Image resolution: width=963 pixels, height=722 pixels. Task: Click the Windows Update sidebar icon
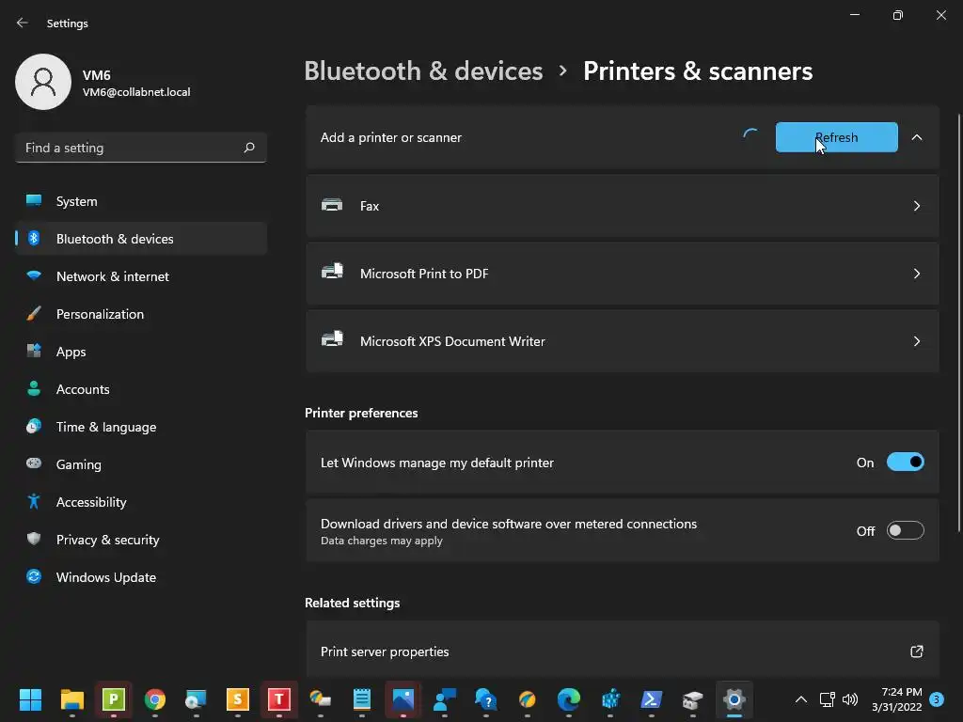[x=34, y=576]
